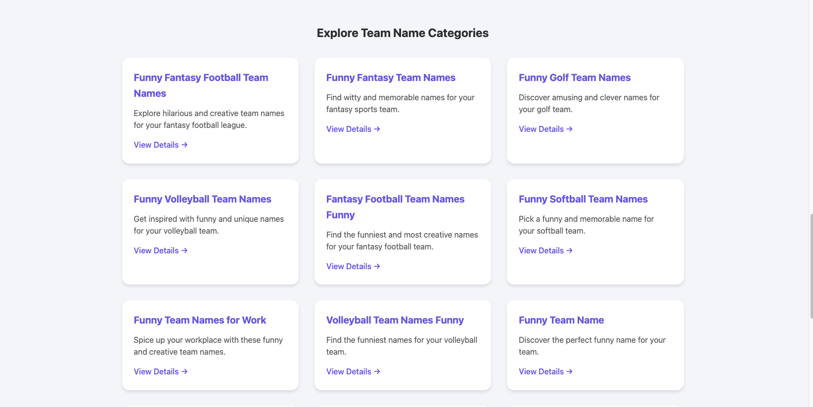Open Funny Softball Team Names title
The height and width of the screenshot is (407, 813).
pyautogui.click(x=583, y=199)
